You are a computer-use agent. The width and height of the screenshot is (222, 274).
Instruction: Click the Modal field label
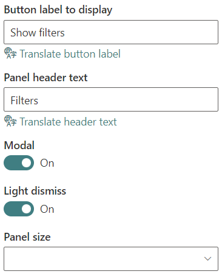(19, 145)
